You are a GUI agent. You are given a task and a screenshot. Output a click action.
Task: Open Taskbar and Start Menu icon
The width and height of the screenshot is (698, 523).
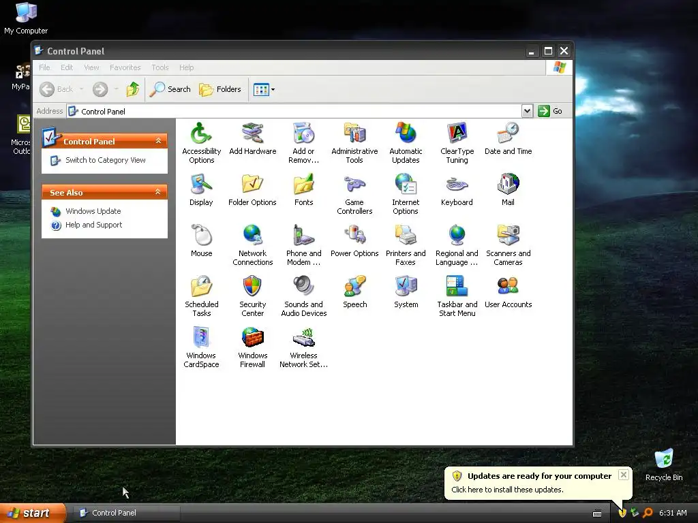point(457,296)
